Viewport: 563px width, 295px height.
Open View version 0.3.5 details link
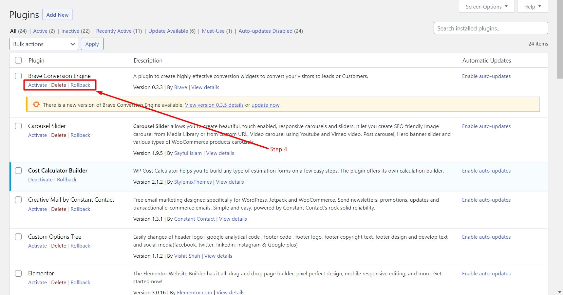tap(214, 105)
